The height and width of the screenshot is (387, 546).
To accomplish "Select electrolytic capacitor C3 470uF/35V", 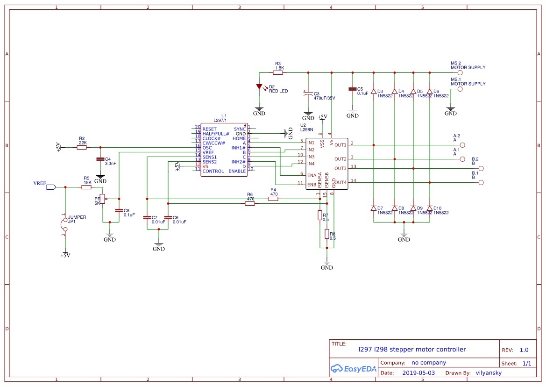I will click(x=308, y=93).
